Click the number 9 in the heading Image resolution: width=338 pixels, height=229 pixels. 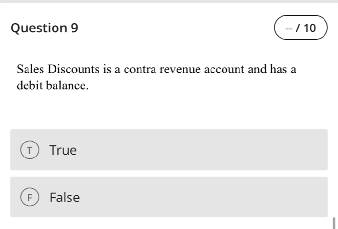[74, 28]
